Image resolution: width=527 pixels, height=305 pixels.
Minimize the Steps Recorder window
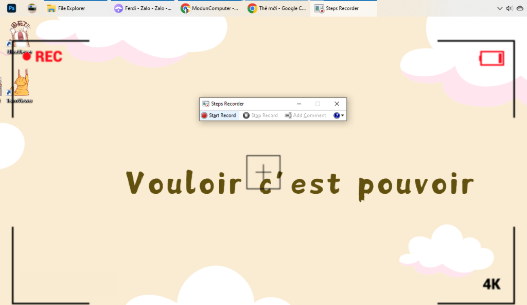(299, 104)
